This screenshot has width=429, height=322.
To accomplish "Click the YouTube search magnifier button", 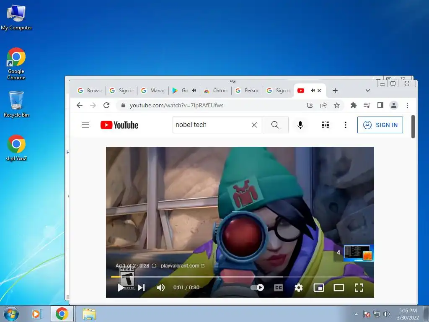I will click(x=275, y=125).
